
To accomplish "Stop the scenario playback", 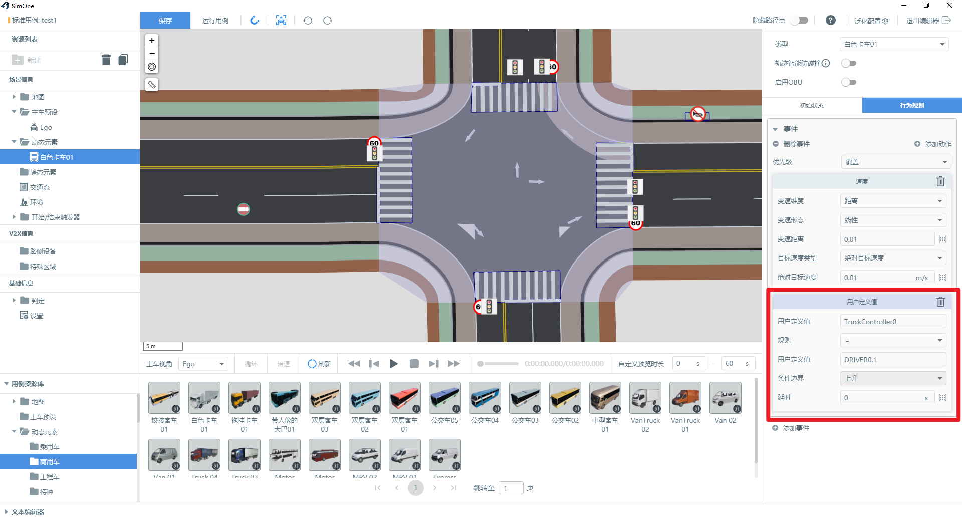I will (414, 364).
